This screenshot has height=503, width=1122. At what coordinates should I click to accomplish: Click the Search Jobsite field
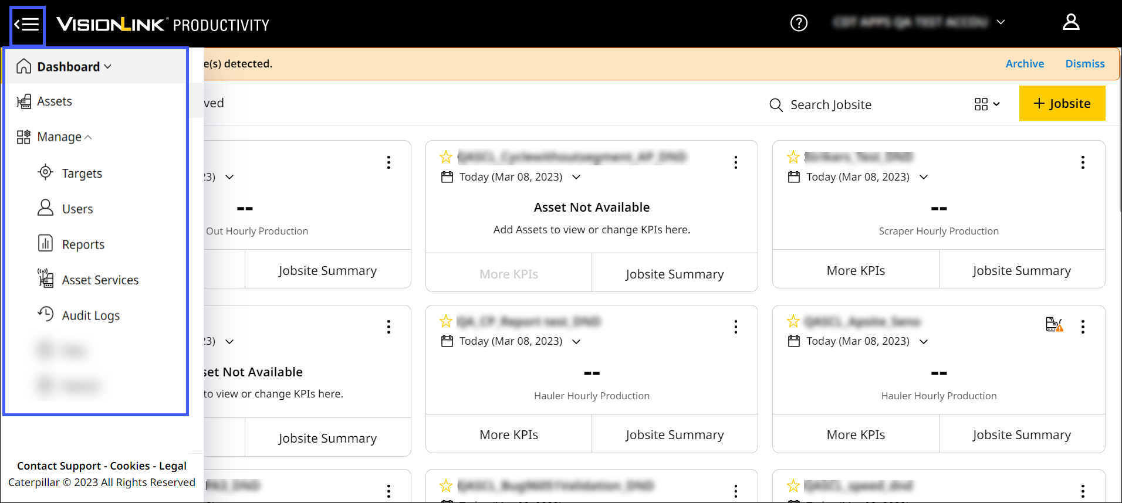click(830, 105)
